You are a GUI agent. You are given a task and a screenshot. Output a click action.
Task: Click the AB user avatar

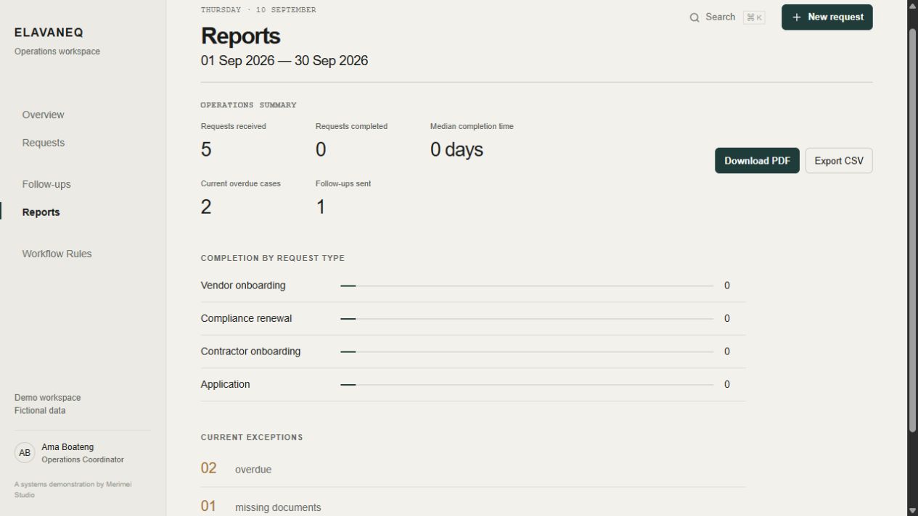click(25, 453)
